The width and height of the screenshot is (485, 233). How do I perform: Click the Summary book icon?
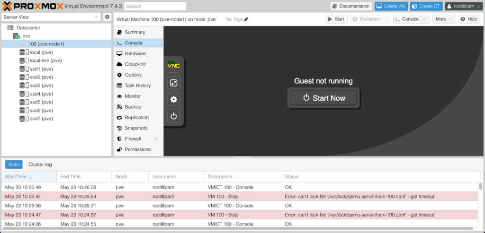tap(119, 32)
